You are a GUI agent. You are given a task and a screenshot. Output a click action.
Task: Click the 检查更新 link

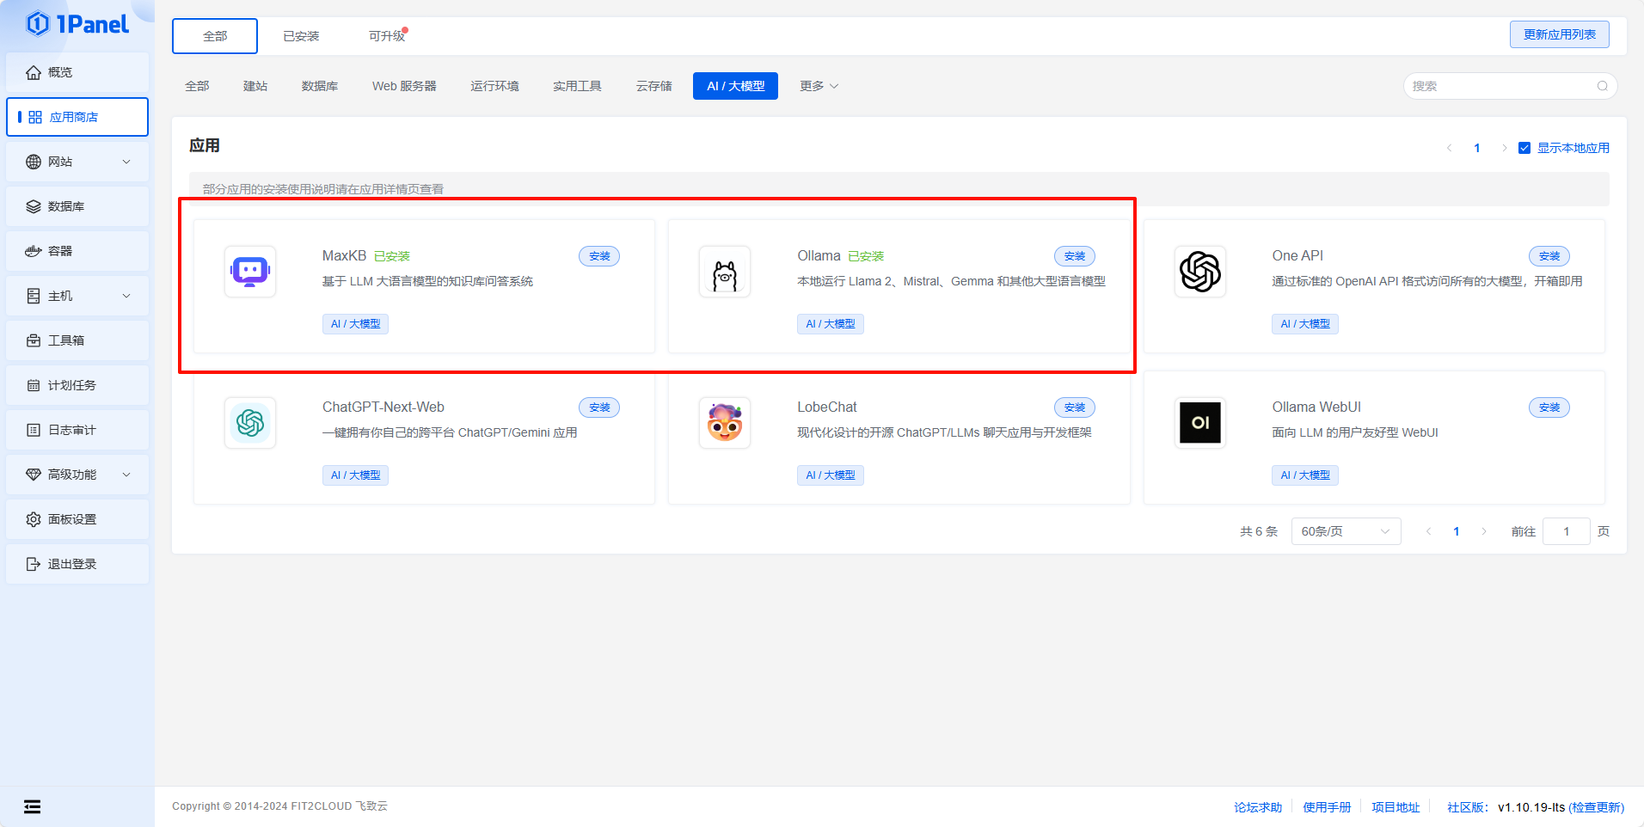click(1597, 807)
